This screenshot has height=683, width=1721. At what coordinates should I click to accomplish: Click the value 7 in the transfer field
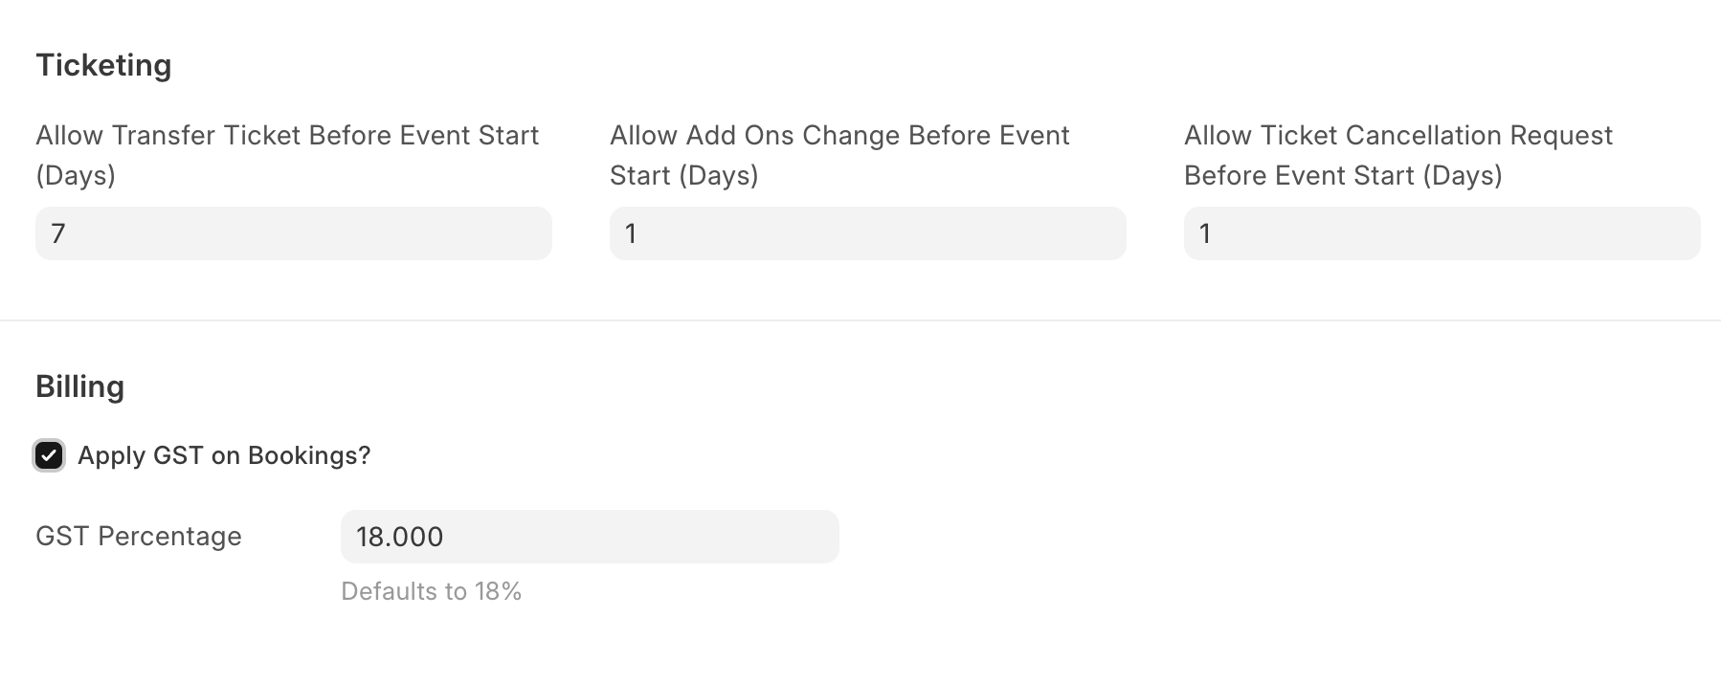pos(58,233)
